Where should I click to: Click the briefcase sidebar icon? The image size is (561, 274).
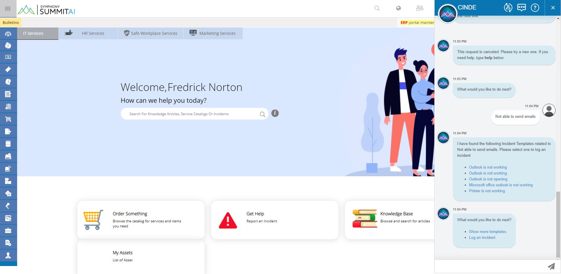8,231
